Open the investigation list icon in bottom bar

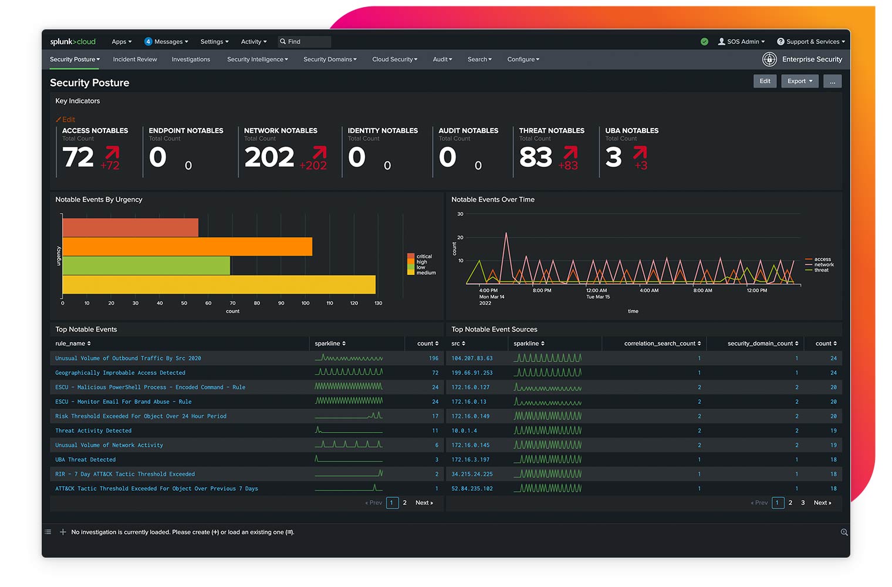tap(48, 532)
